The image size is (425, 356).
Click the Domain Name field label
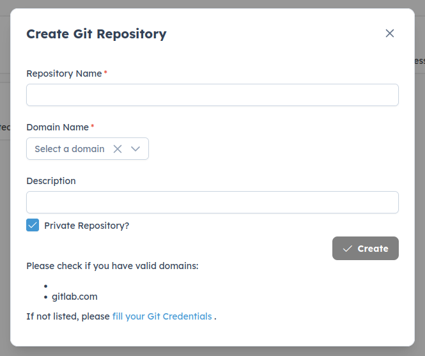click(x=58, y=127)
